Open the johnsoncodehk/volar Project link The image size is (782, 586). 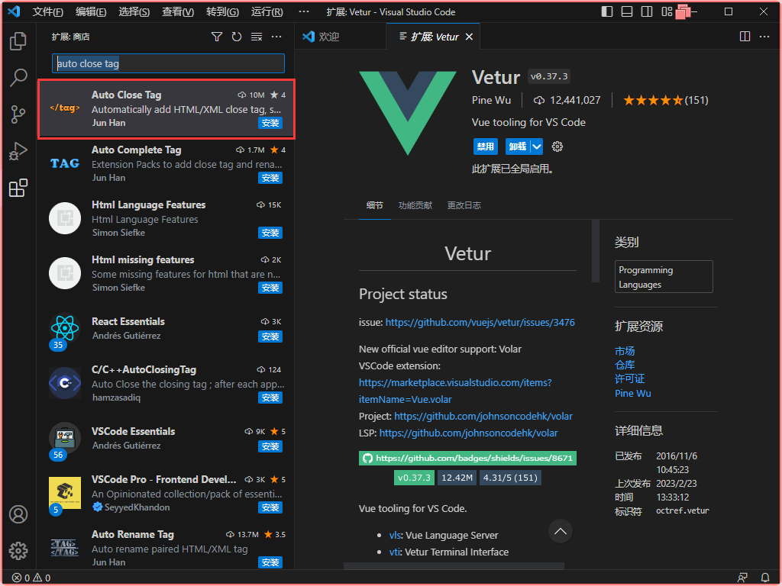click(x=483, y=417)
